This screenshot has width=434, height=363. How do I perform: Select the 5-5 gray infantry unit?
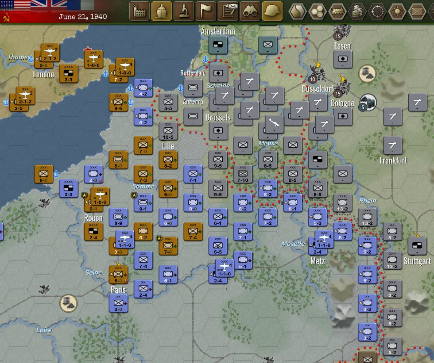pos(168,103)
